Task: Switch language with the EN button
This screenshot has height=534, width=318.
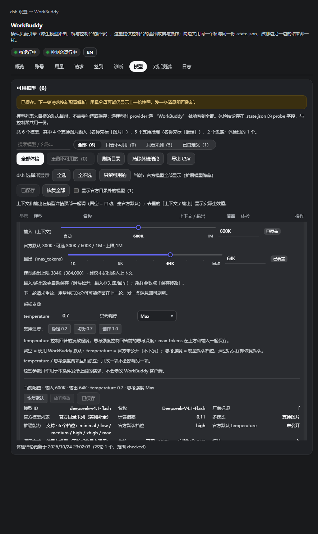Action: point(90,52)
